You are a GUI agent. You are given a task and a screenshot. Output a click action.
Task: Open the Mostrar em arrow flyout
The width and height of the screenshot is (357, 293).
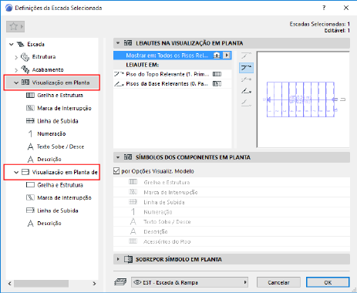[227, 56]
